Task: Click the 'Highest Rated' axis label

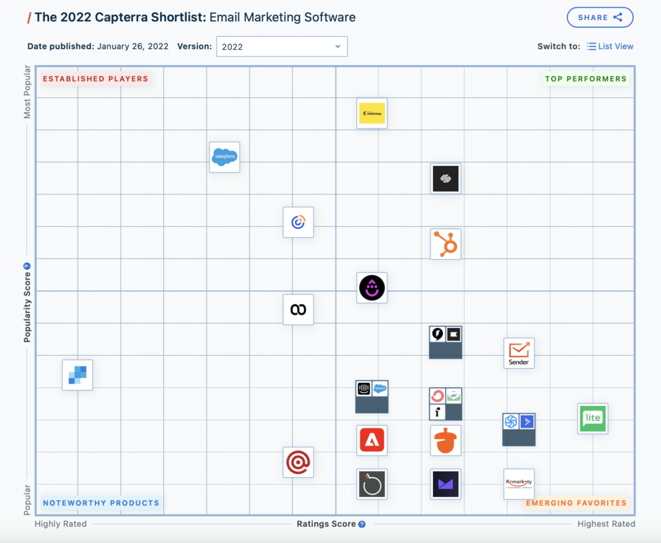Action: pyautogui.click(x=606, y=524)
